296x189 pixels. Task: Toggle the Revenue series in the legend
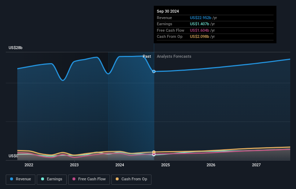(x=21, y=179)
